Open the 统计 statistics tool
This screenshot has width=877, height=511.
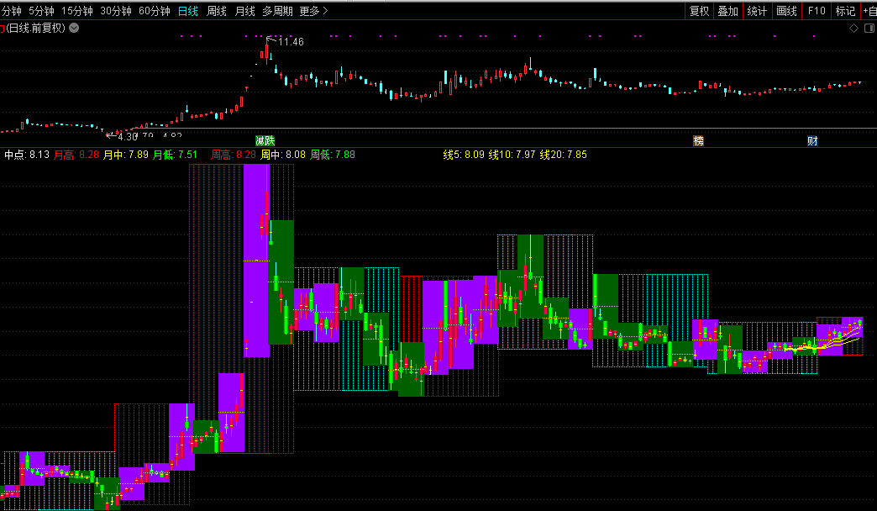[757, 11]
